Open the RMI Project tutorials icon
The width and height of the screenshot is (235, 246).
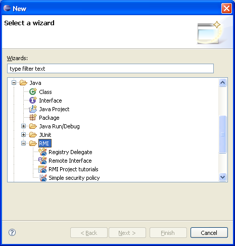[x=42, y=169]
